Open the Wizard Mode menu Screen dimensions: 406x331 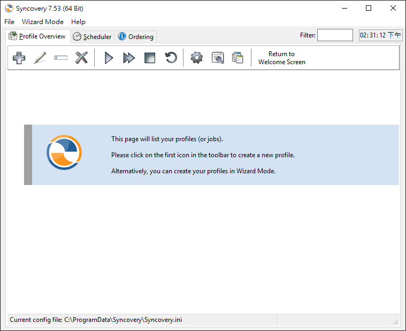[43, 22]
